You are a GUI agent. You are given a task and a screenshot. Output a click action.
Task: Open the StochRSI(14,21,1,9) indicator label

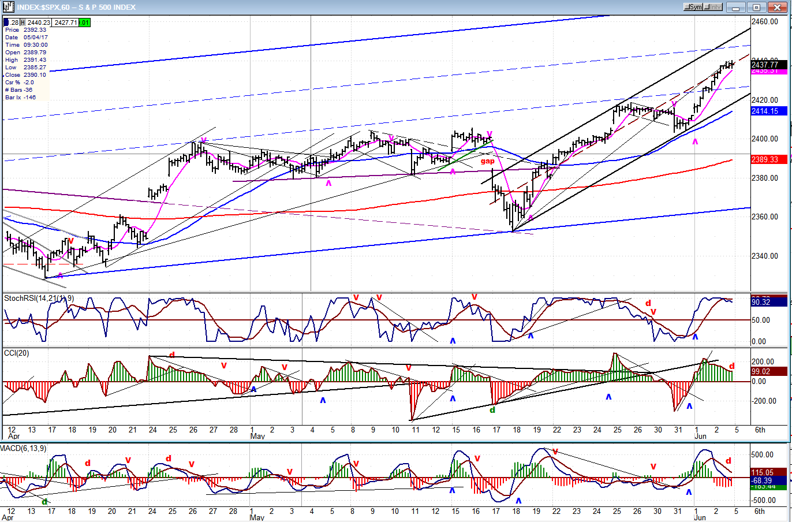[39, 298]
